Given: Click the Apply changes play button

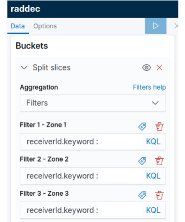Looking at the screenshot, I should 155,26.
